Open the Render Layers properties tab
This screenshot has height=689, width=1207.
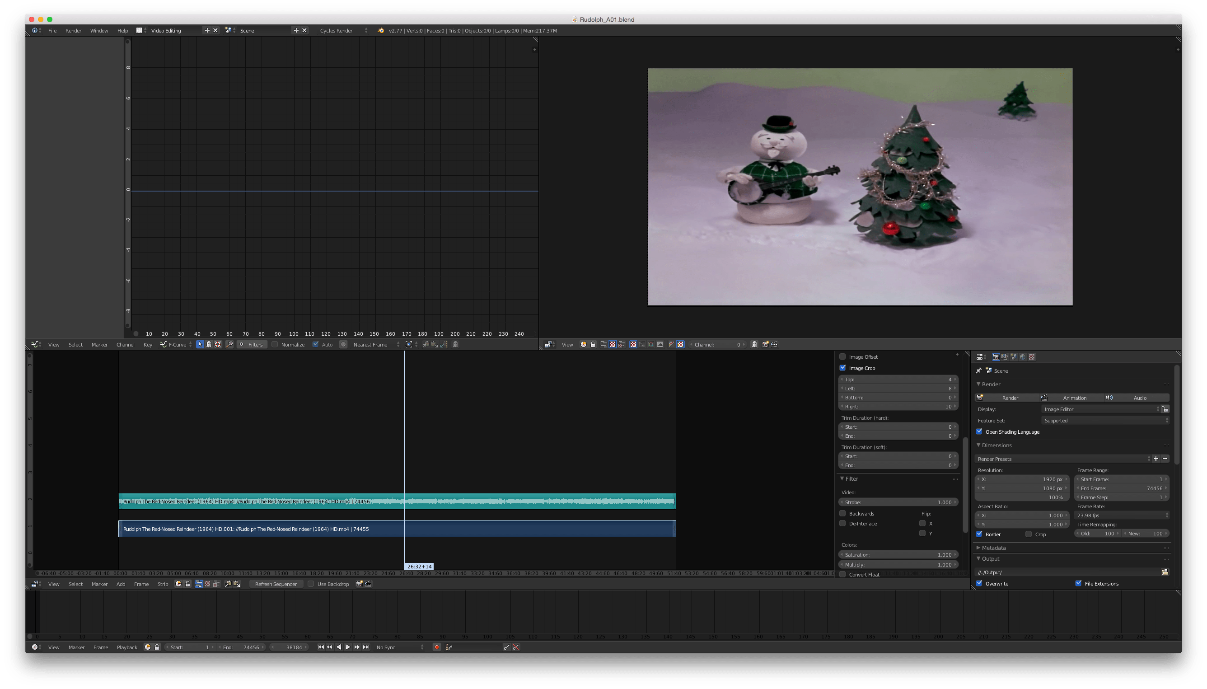[x=1005, y=357]
